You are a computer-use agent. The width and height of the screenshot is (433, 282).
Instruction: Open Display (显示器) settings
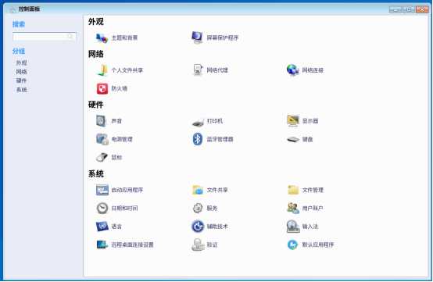[x=302, y=121]
